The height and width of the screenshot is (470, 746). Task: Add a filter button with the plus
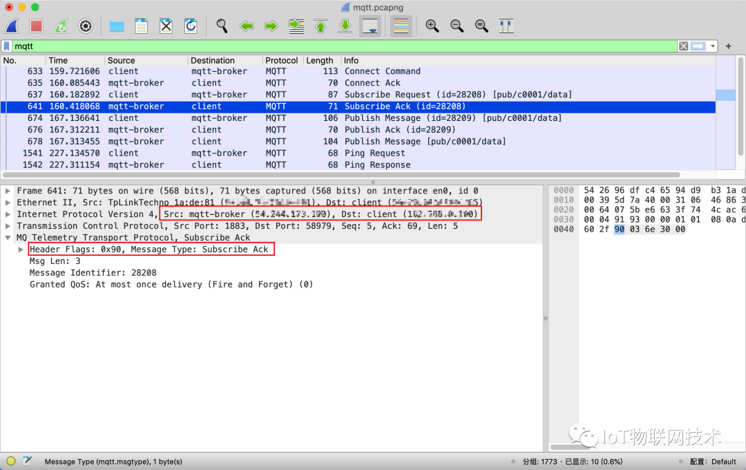[728, 46]
